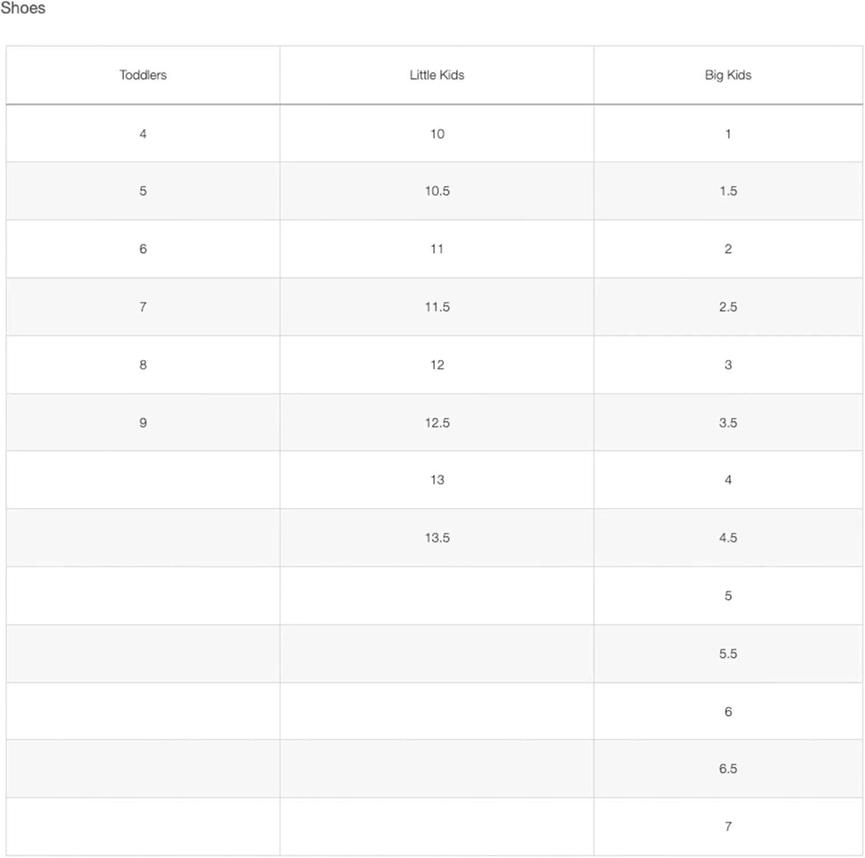Image resolution: width=865 pixels, height=858 pixels.
Task: Select size 11.5 in Little Kids
Action: click(x=437, y=307)
